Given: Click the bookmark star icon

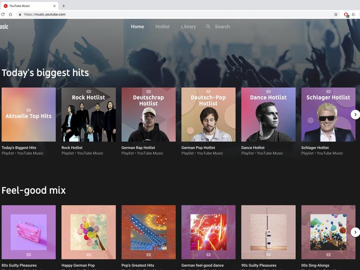Looking at the screenshot, I should point(336,14).
